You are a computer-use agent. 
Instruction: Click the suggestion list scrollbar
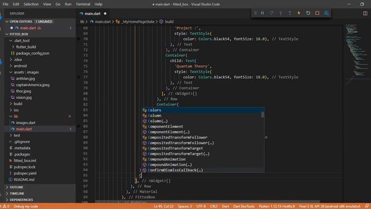263,115
